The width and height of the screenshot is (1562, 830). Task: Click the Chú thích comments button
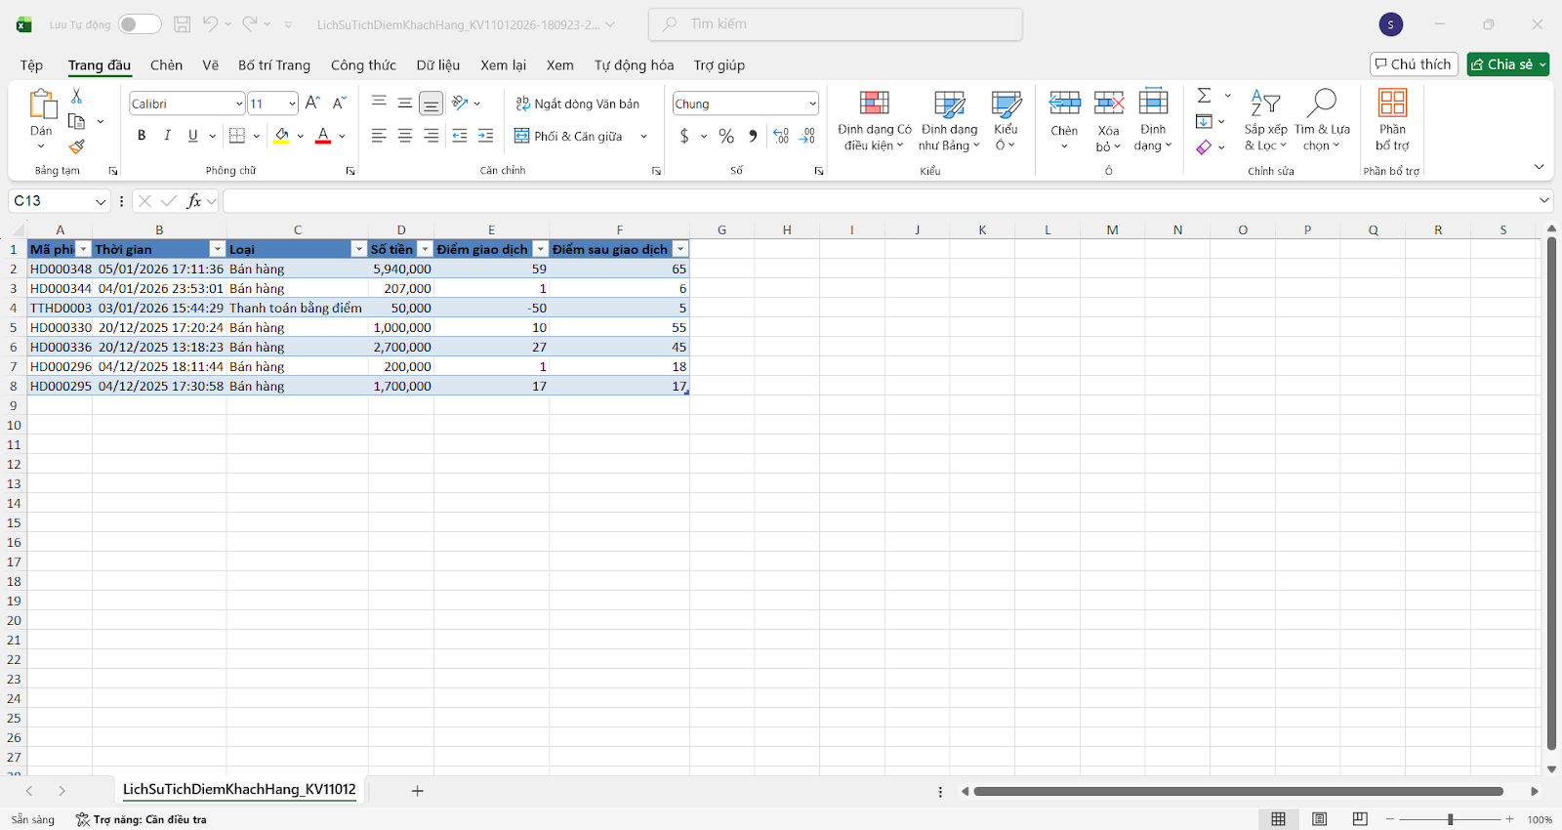(1414, 64)
